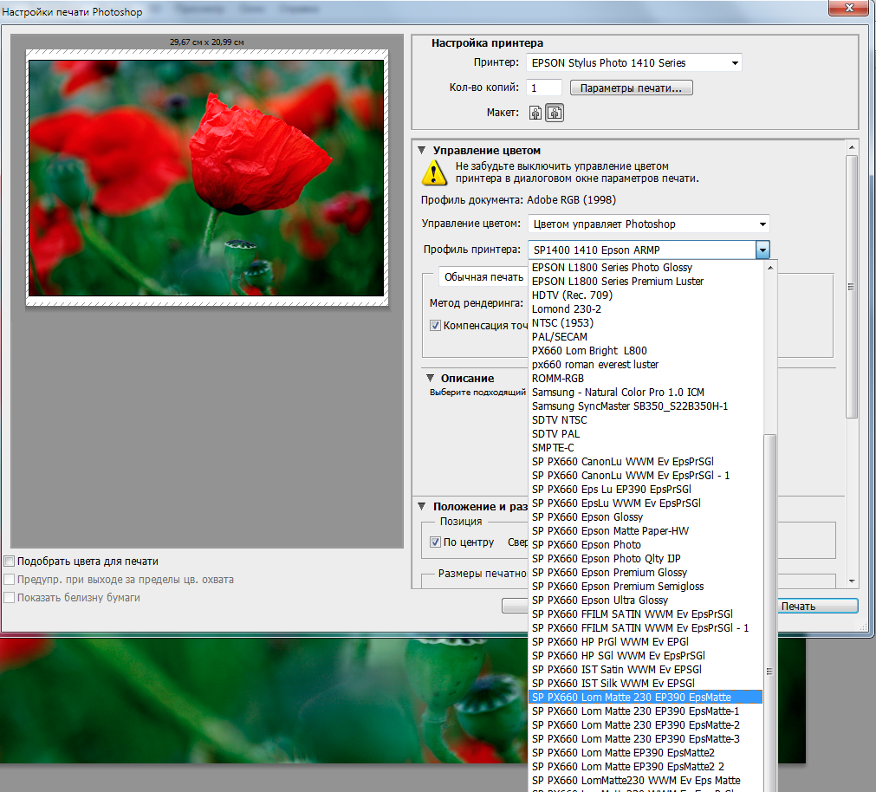Select 'SP PX660 Epson Photo' profile

click(646, 544)
